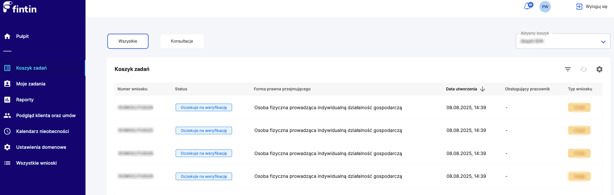Open table settings gear icon
Image resolution: width=614 pixels, height=195 pixels.
coord(599,69)
